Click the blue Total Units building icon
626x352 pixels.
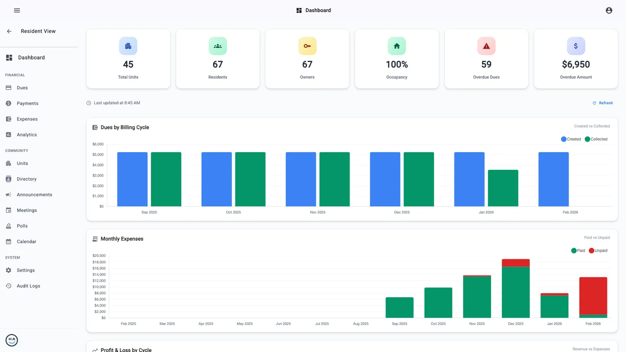pos(128,46)
